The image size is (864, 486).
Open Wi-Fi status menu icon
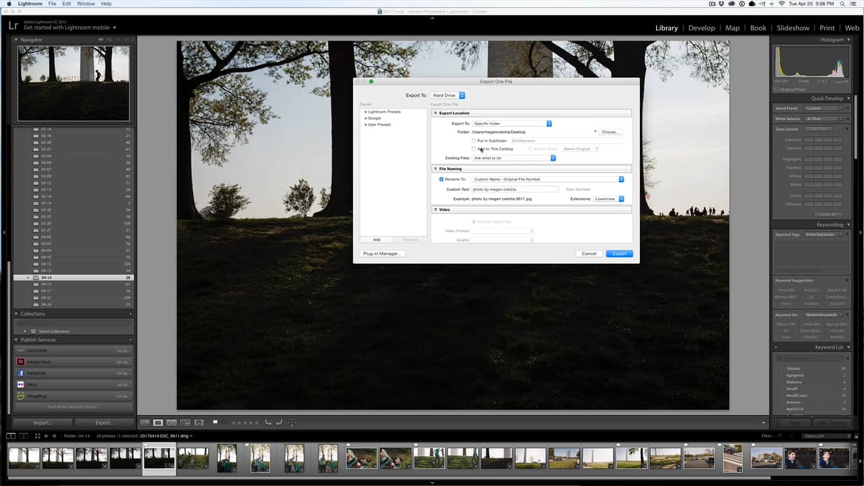(782, 4)
